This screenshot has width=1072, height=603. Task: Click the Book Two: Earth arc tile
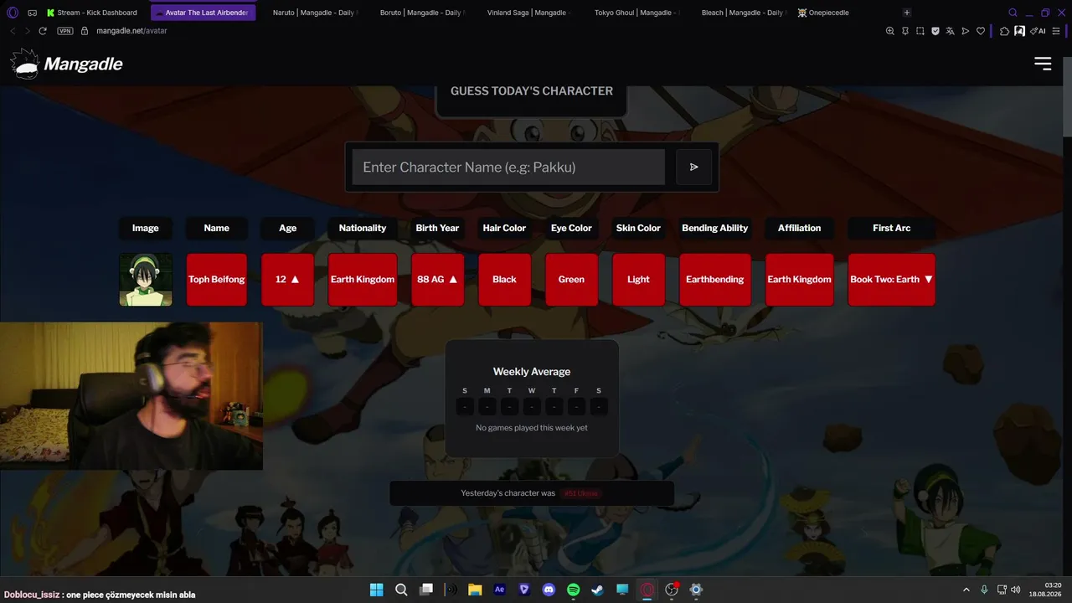892,280
